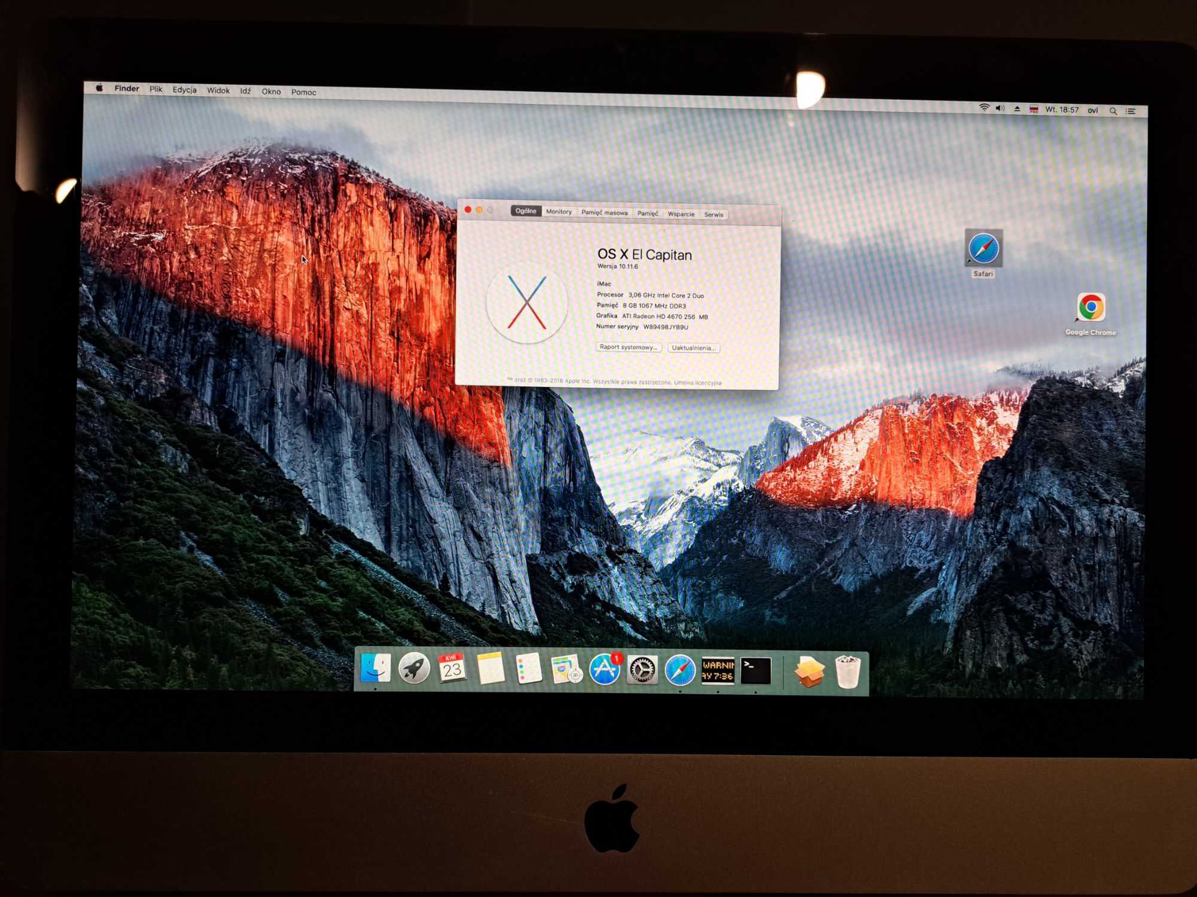
Task: Open the Apple menu
Action: click(x=99, y=88)
